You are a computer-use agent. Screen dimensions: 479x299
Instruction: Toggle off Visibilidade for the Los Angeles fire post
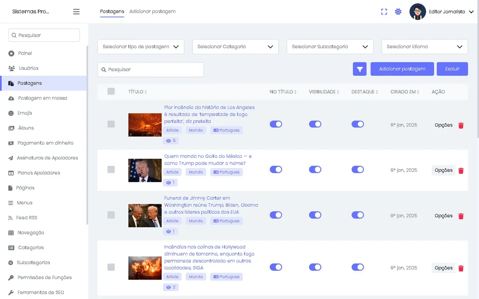click(x=315, y=124)
